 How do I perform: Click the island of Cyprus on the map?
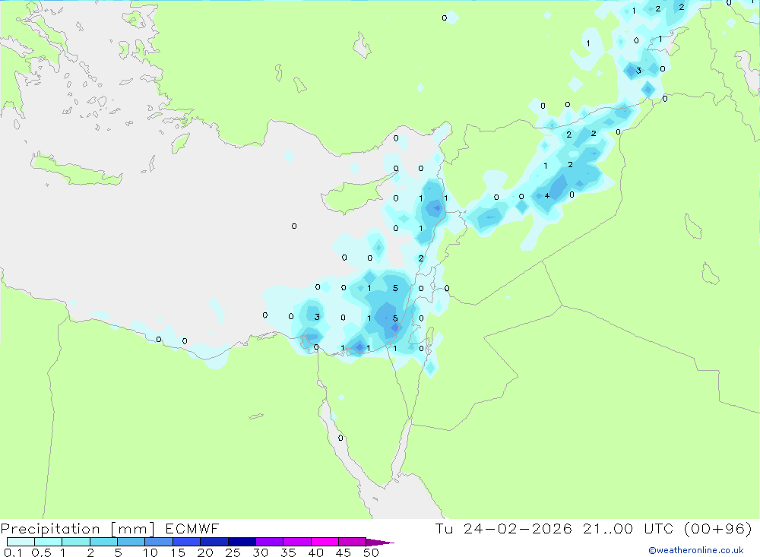pyautogui.click(x=354, y=196)
